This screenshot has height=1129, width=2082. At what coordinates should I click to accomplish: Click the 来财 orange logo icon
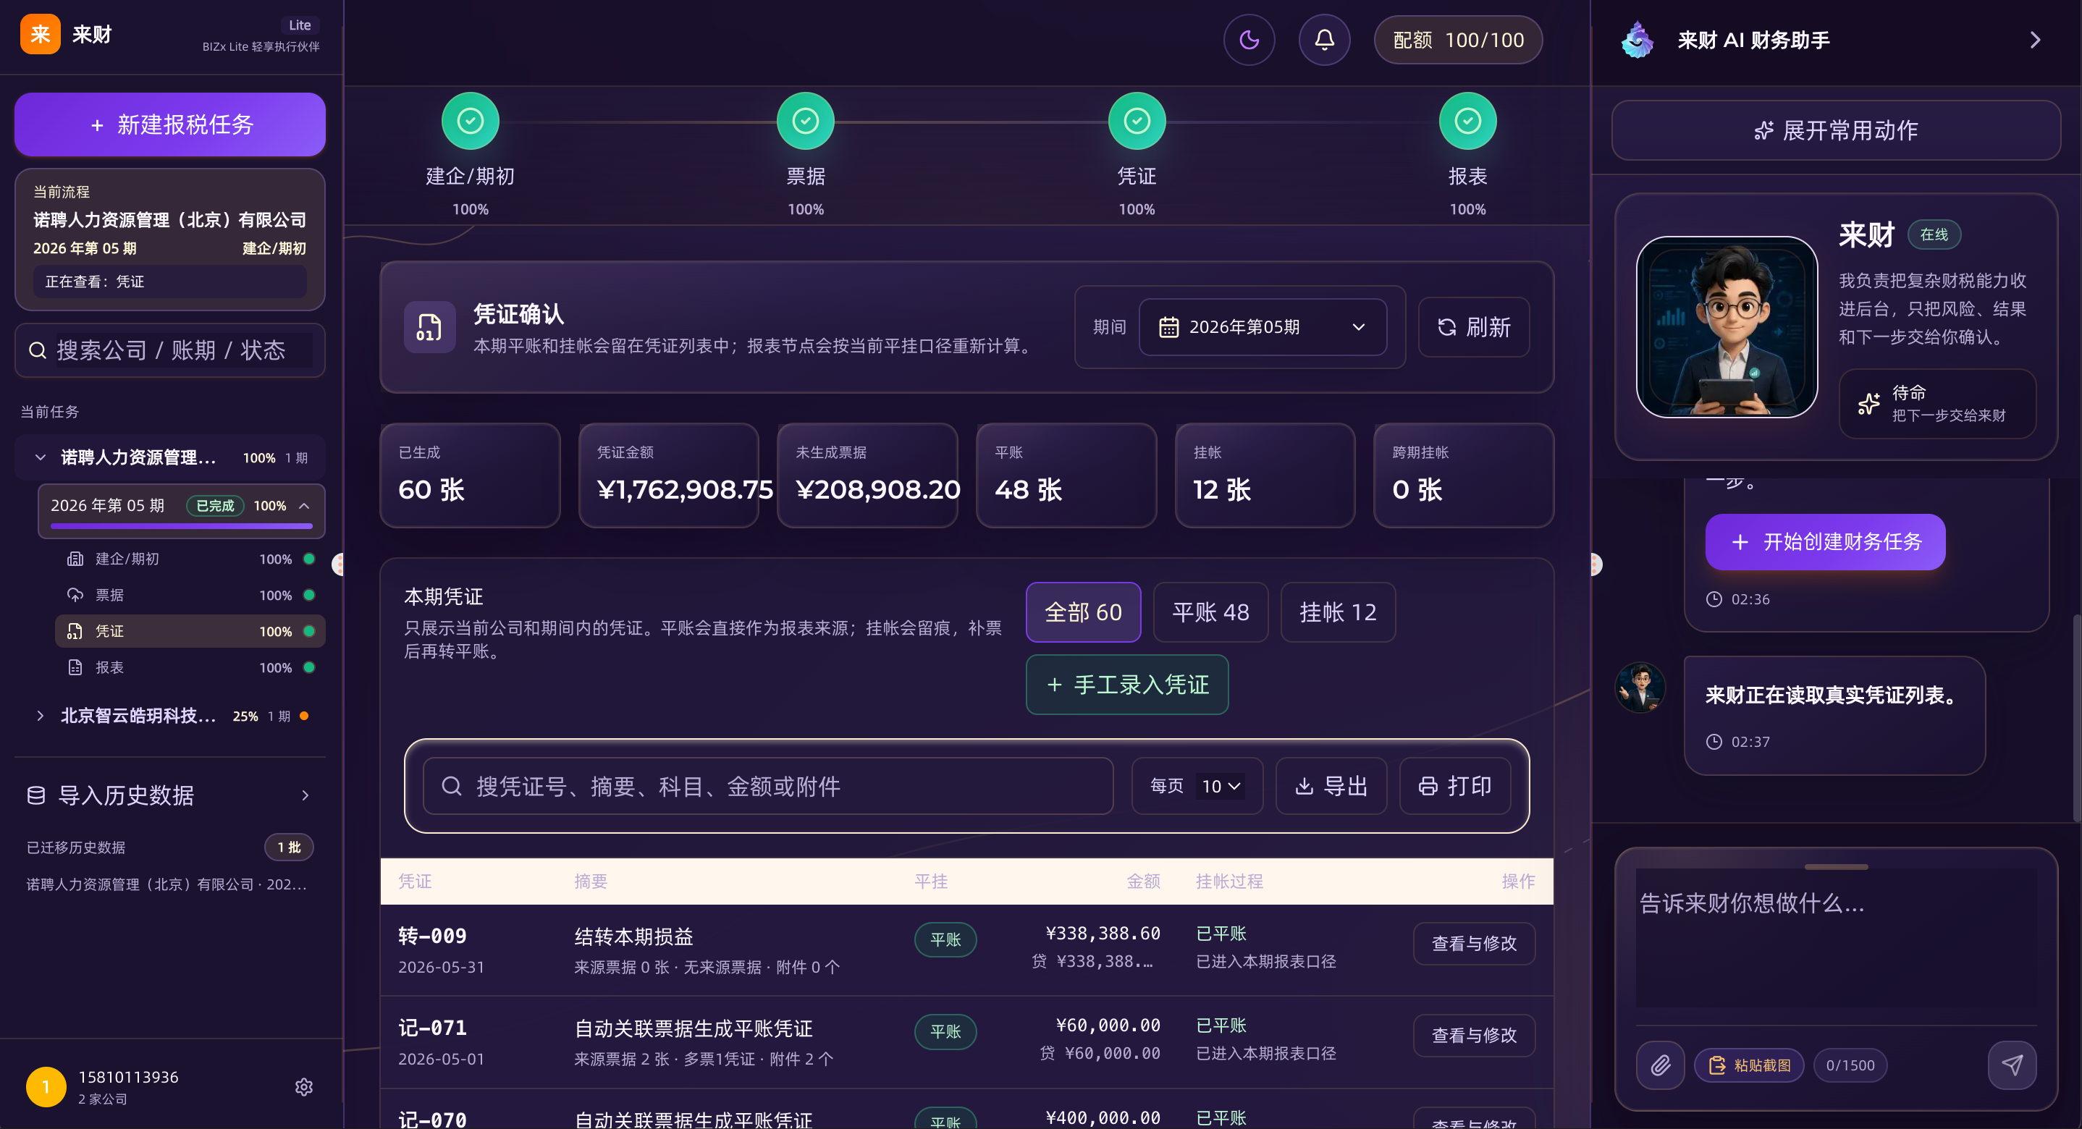pos(41,34)
